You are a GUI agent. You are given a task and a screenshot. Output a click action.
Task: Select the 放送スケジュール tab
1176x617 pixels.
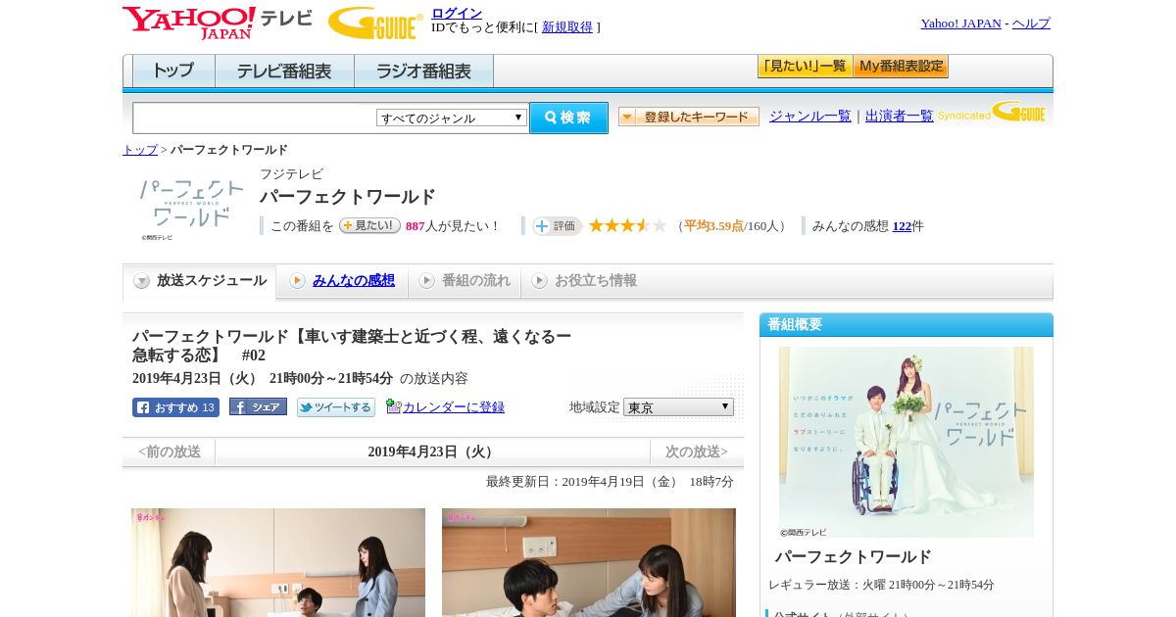pyautogui.click(x=200, y=281)
